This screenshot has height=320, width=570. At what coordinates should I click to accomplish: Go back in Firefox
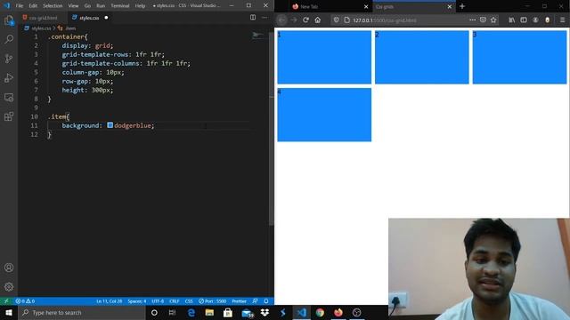tap(281, 20)
